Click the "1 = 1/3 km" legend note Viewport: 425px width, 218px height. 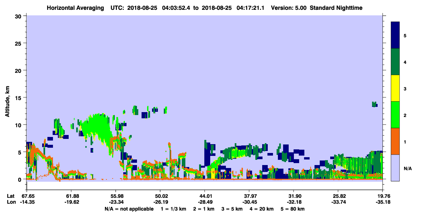173,209
